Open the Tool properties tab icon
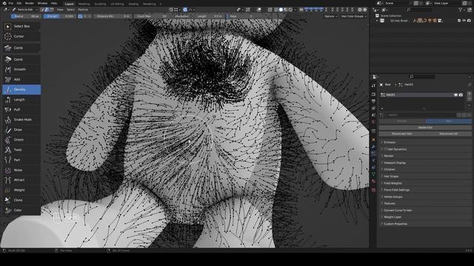Image resolution: width=474 pixels, height=266 pixels. 373,86
